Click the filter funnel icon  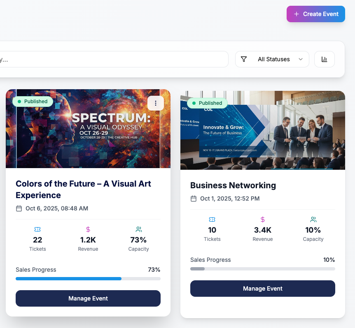[244, 59]
